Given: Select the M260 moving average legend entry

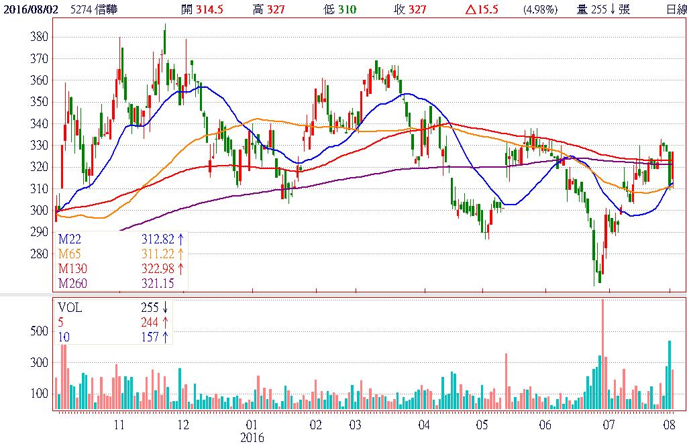Looking at the screenshot, I should pos(72,283).
